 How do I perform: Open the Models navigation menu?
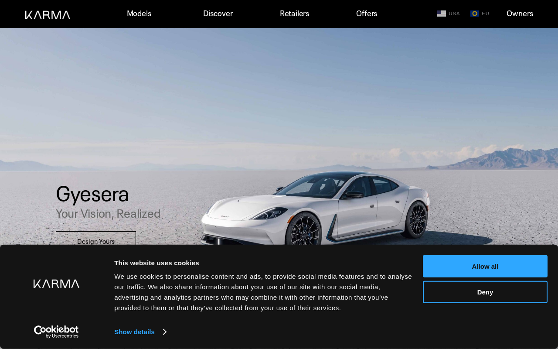click(x=139, y=14)
